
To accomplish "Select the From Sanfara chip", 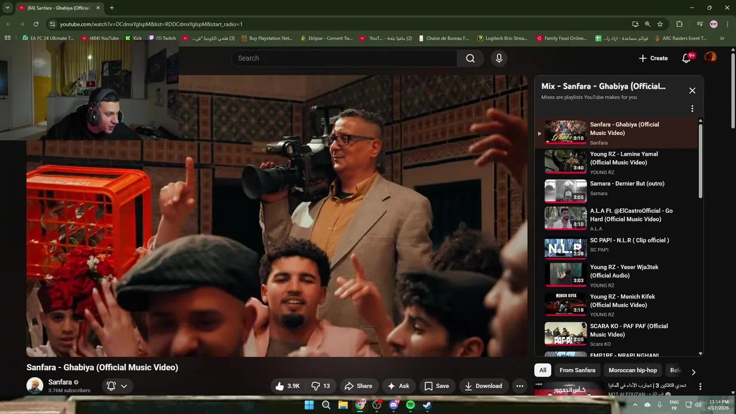I will pyautogui.click(x=577, y=370).
